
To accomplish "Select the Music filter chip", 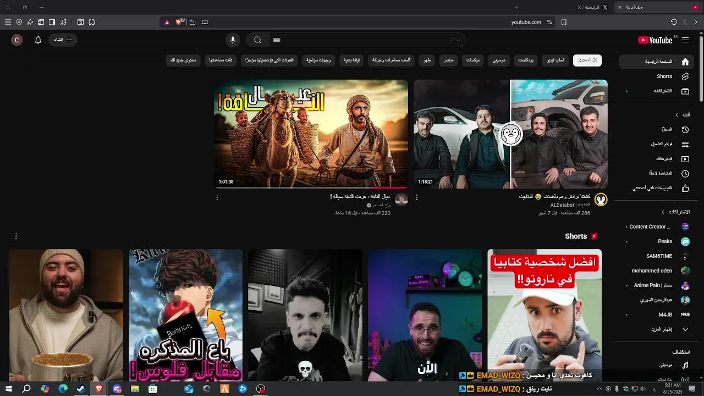I will click(499, 61).
